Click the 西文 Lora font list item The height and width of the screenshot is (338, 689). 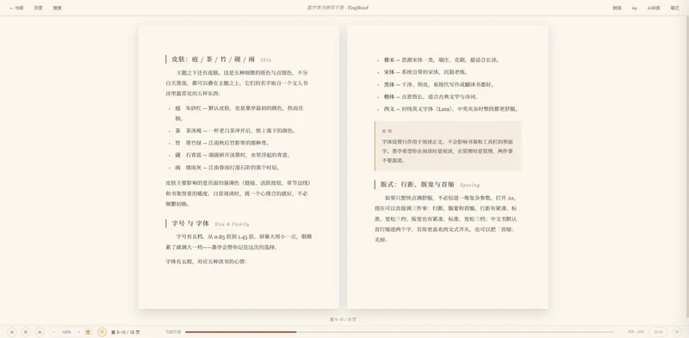point(451,109)
